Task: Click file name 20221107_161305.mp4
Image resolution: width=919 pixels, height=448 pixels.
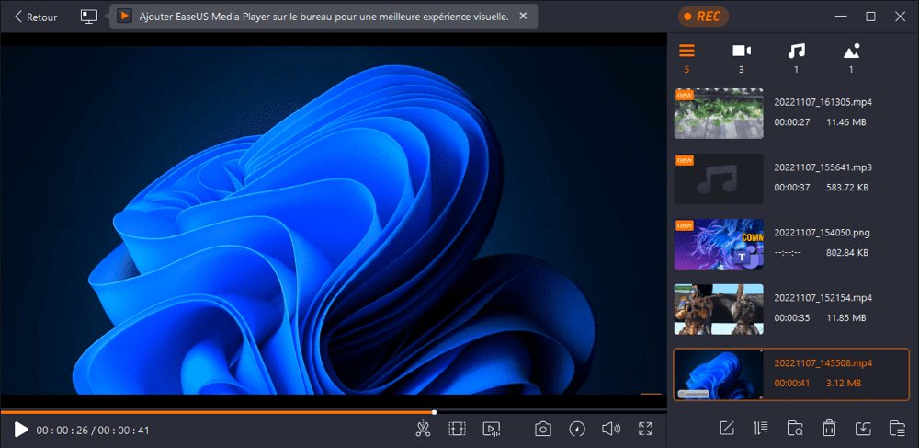Action: [x=823, y=102]
